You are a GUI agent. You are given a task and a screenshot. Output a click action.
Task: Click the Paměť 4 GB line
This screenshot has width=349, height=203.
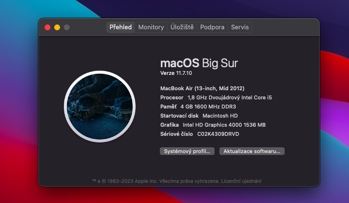[198, 107]
